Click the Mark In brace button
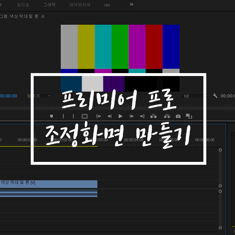 tap(63, 116)
